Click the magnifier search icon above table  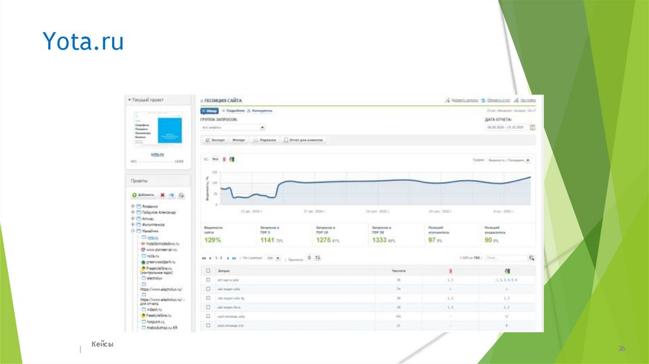tap(532, 258)
